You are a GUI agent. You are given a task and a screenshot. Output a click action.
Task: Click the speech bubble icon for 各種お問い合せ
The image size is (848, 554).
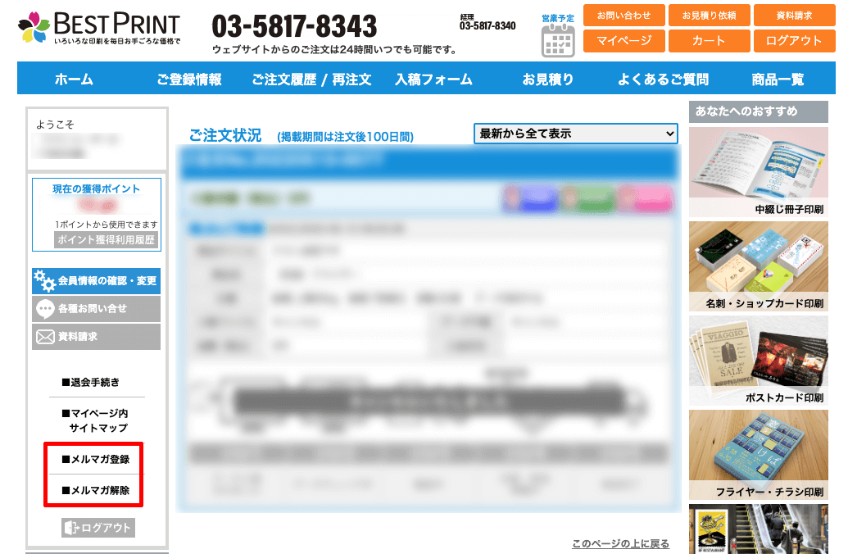click(x=45, y=309)
